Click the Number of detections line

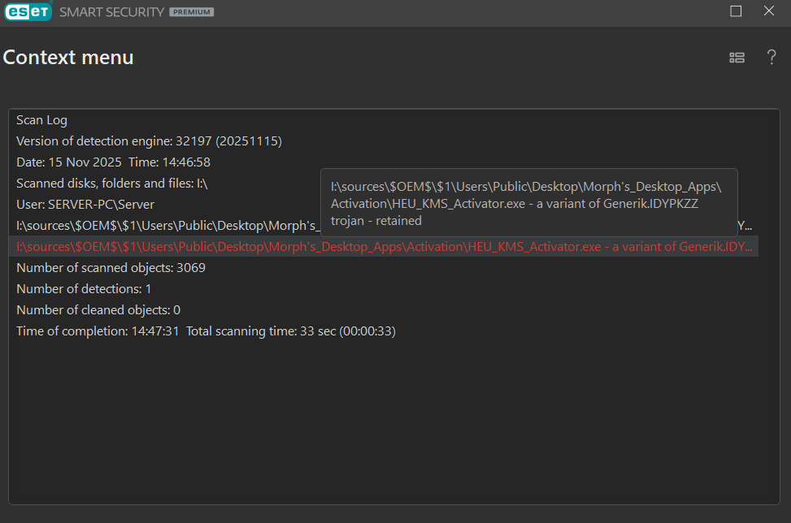pos(84,288)
